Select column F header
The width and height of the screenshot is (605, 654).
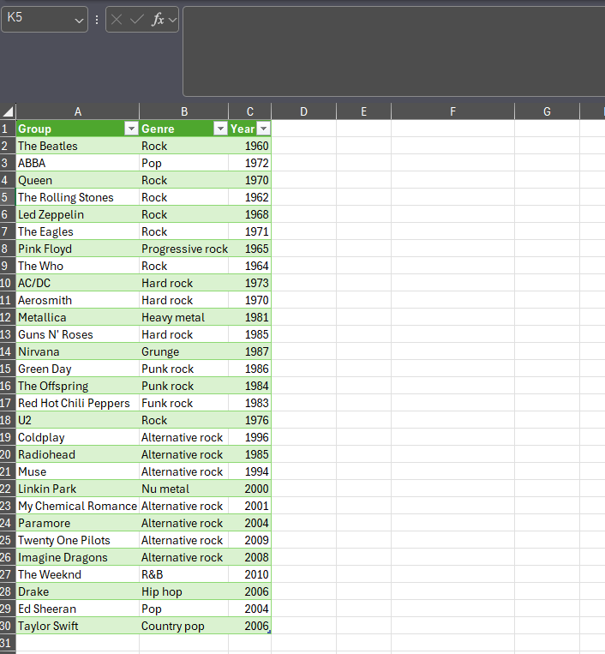point(452,111)
